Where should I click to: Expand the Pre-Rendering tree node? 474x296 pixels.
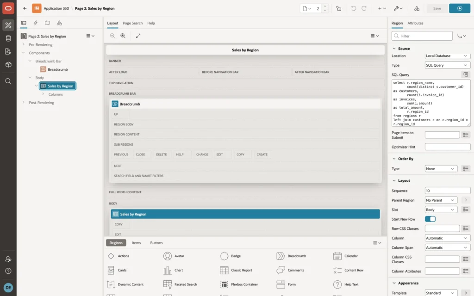[24, 44]
